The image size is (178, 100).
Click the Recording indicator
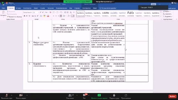(10, 3)
